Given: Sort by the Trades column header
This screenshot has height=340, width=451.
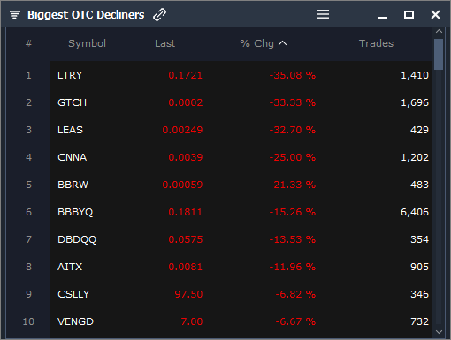Looking at the screenshot, I should [376, 43].
